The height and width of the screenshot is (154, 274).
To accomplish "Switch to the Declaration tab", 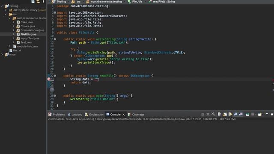I will 94,115.
